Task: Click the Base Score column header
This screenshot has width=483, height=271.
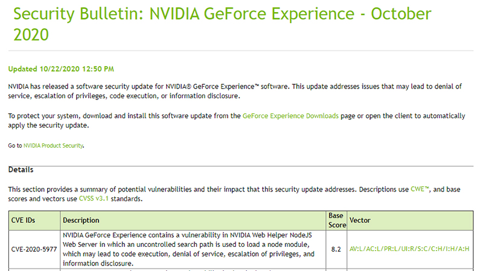Action: pyautogui.click(x=335, y=220)
